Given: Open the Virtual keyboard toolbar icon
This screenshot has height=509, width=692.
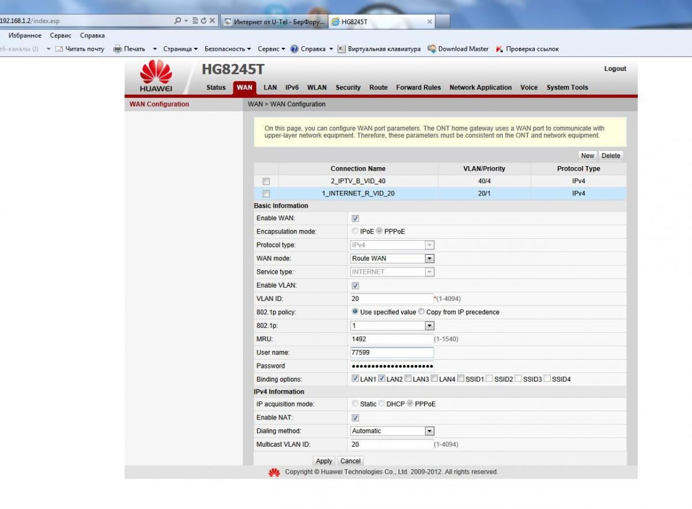Looking at the screenshot, I should coord(341,49).
